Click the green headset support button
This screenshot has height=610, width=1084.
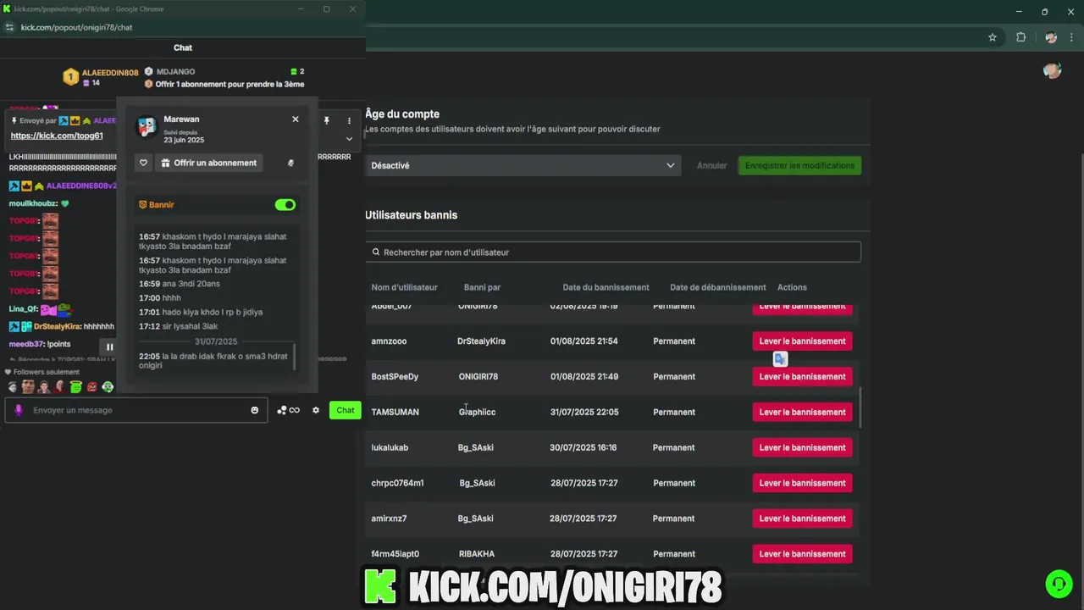(x=1058, y=584)
